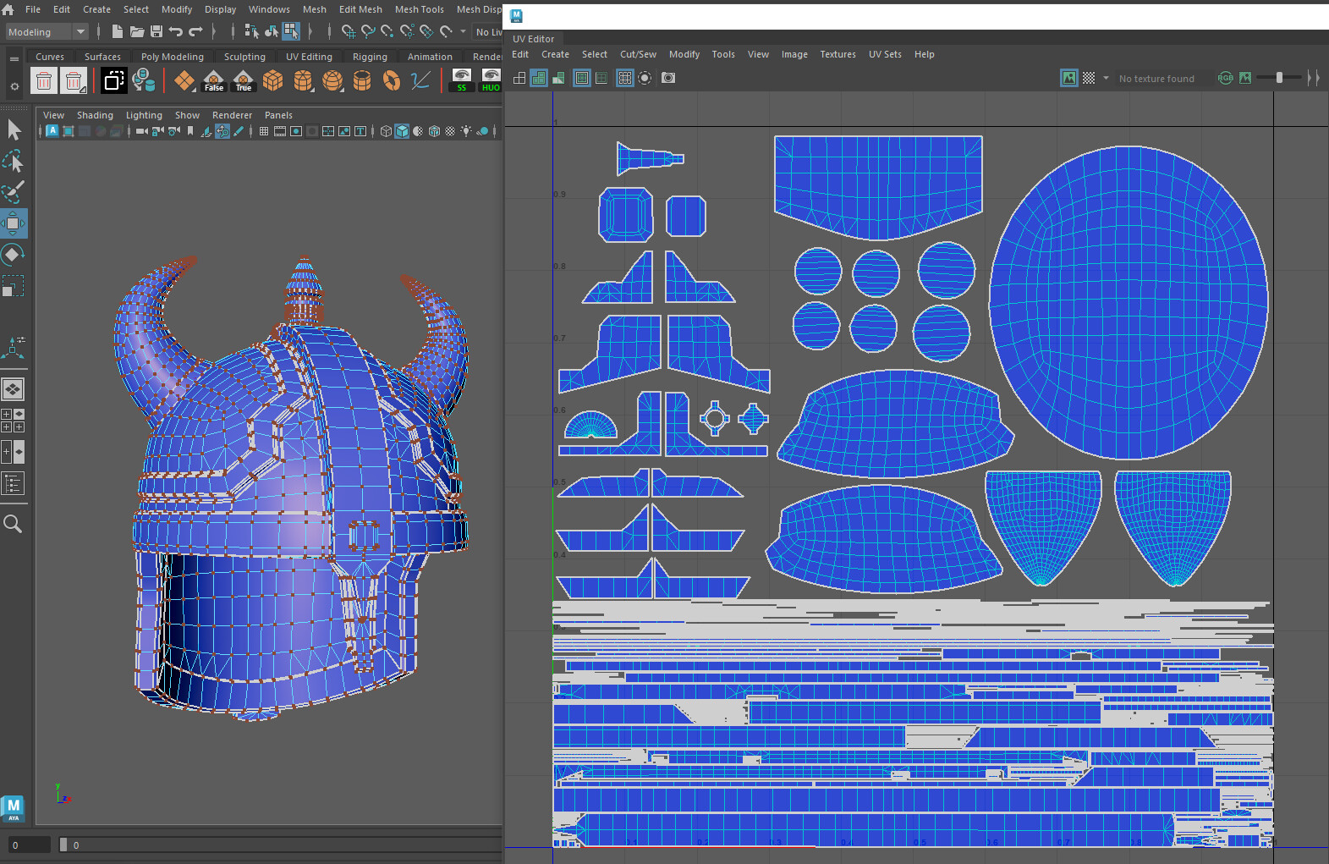Create a polygon torus from the shelf
1329x864 pixels.
click(392, 80)
